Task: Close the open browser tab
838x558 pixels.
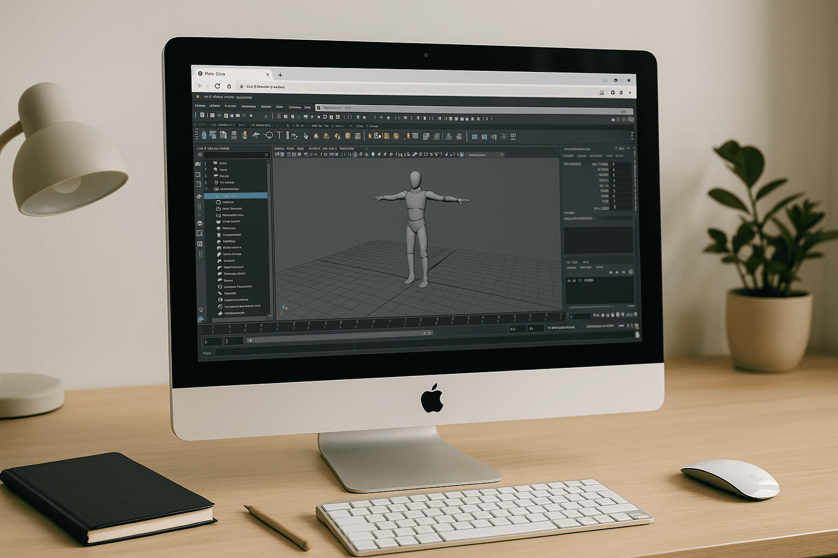Action: pyautogui.click(x=267, y=75)
